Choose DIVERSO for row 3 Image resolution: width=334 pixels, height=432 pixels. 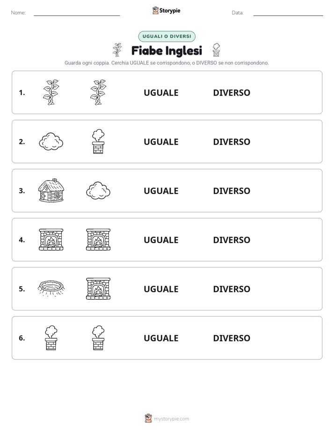(232, 191)
